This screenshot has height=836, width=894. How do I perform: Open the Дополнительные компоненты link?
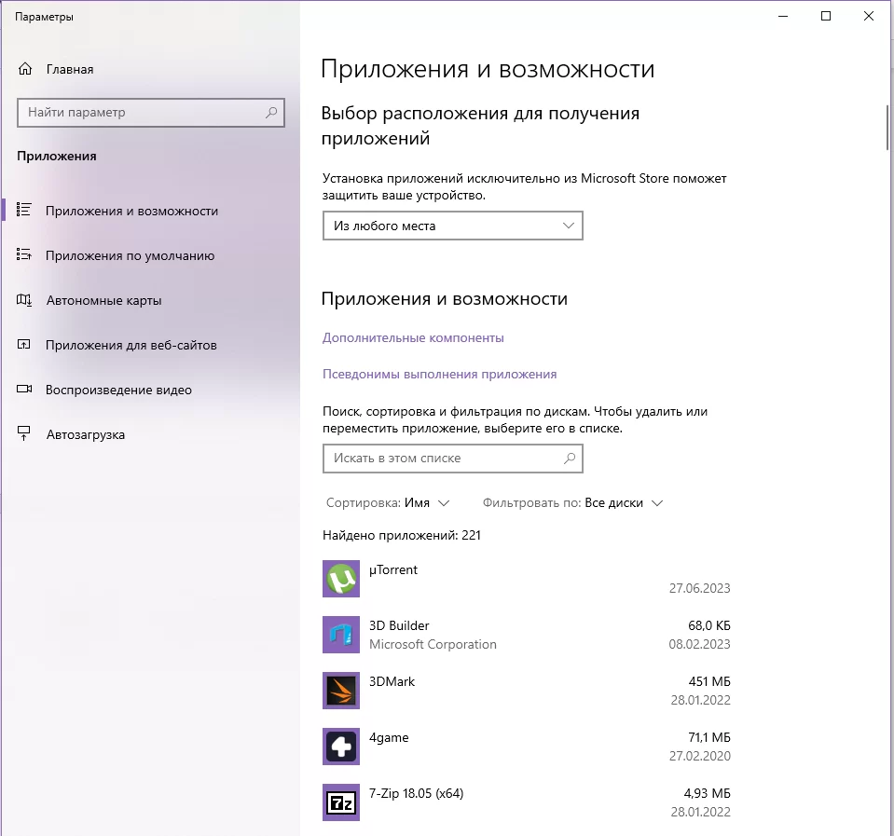coord(413,337)
